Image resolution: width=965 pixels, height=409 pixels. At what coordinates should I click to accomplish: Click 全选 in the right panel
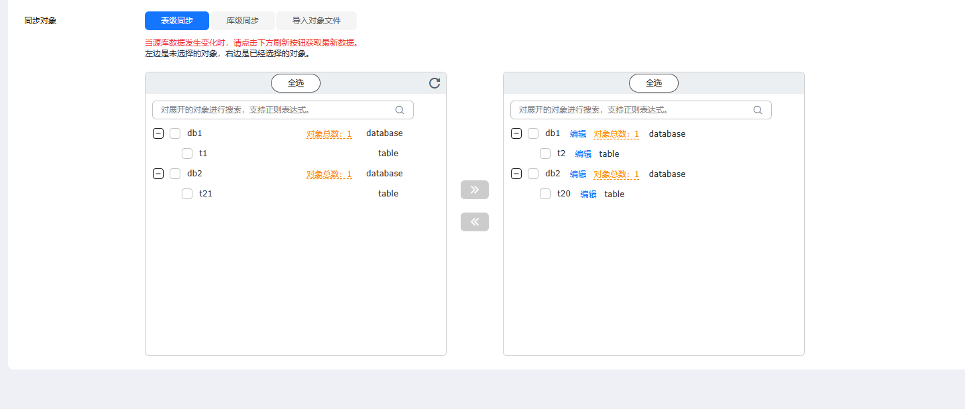[654, 83]
